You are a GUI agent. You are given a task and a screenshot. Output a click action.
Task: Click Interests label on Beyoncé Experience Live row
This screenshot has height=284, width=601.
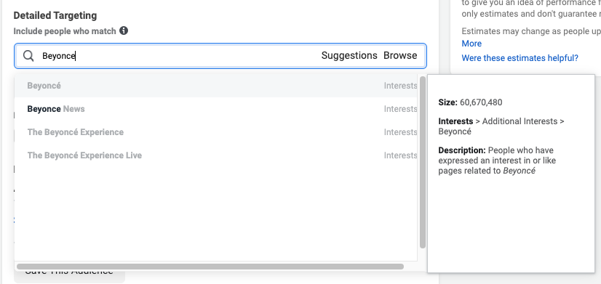point(400,155)
